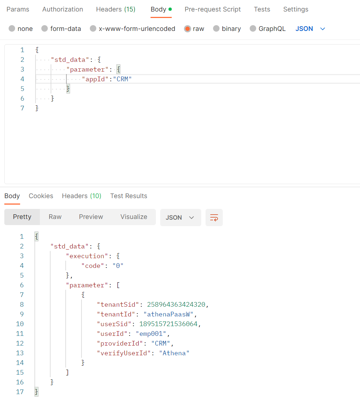
Task: Click the "execution" key in the response
Action: coord(87,256)
